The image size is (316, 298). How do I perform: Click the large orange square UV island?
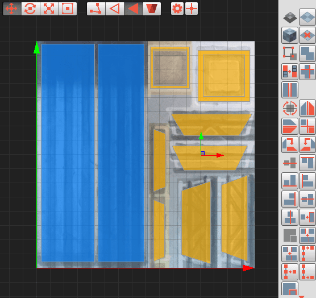(x=224, y=76)
